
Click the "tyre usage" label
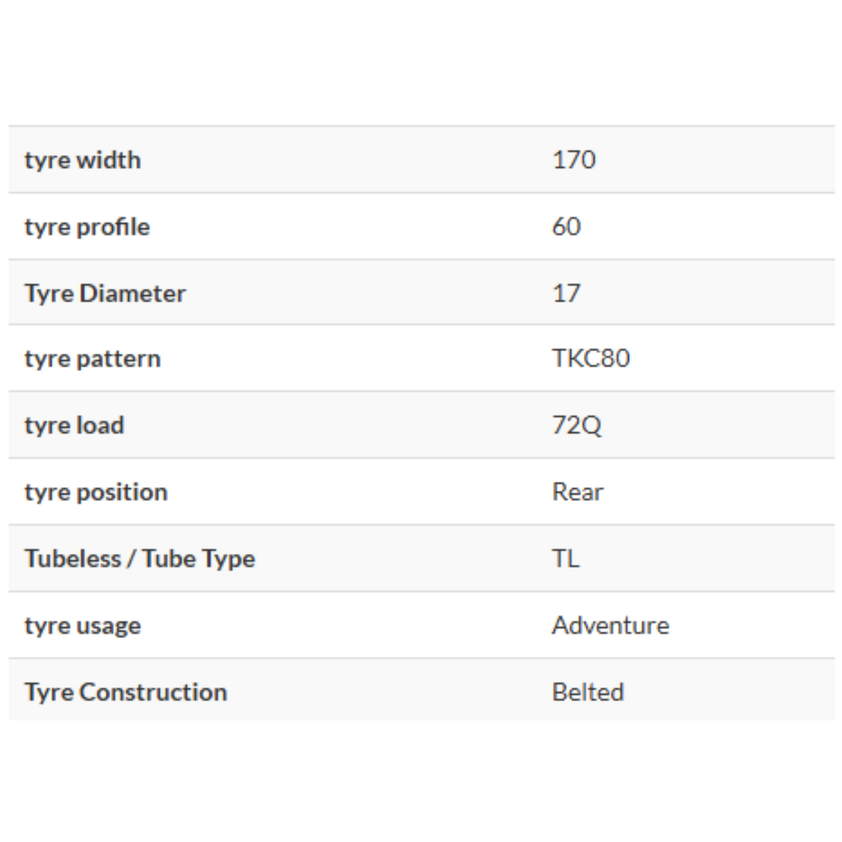coord(83,626)
